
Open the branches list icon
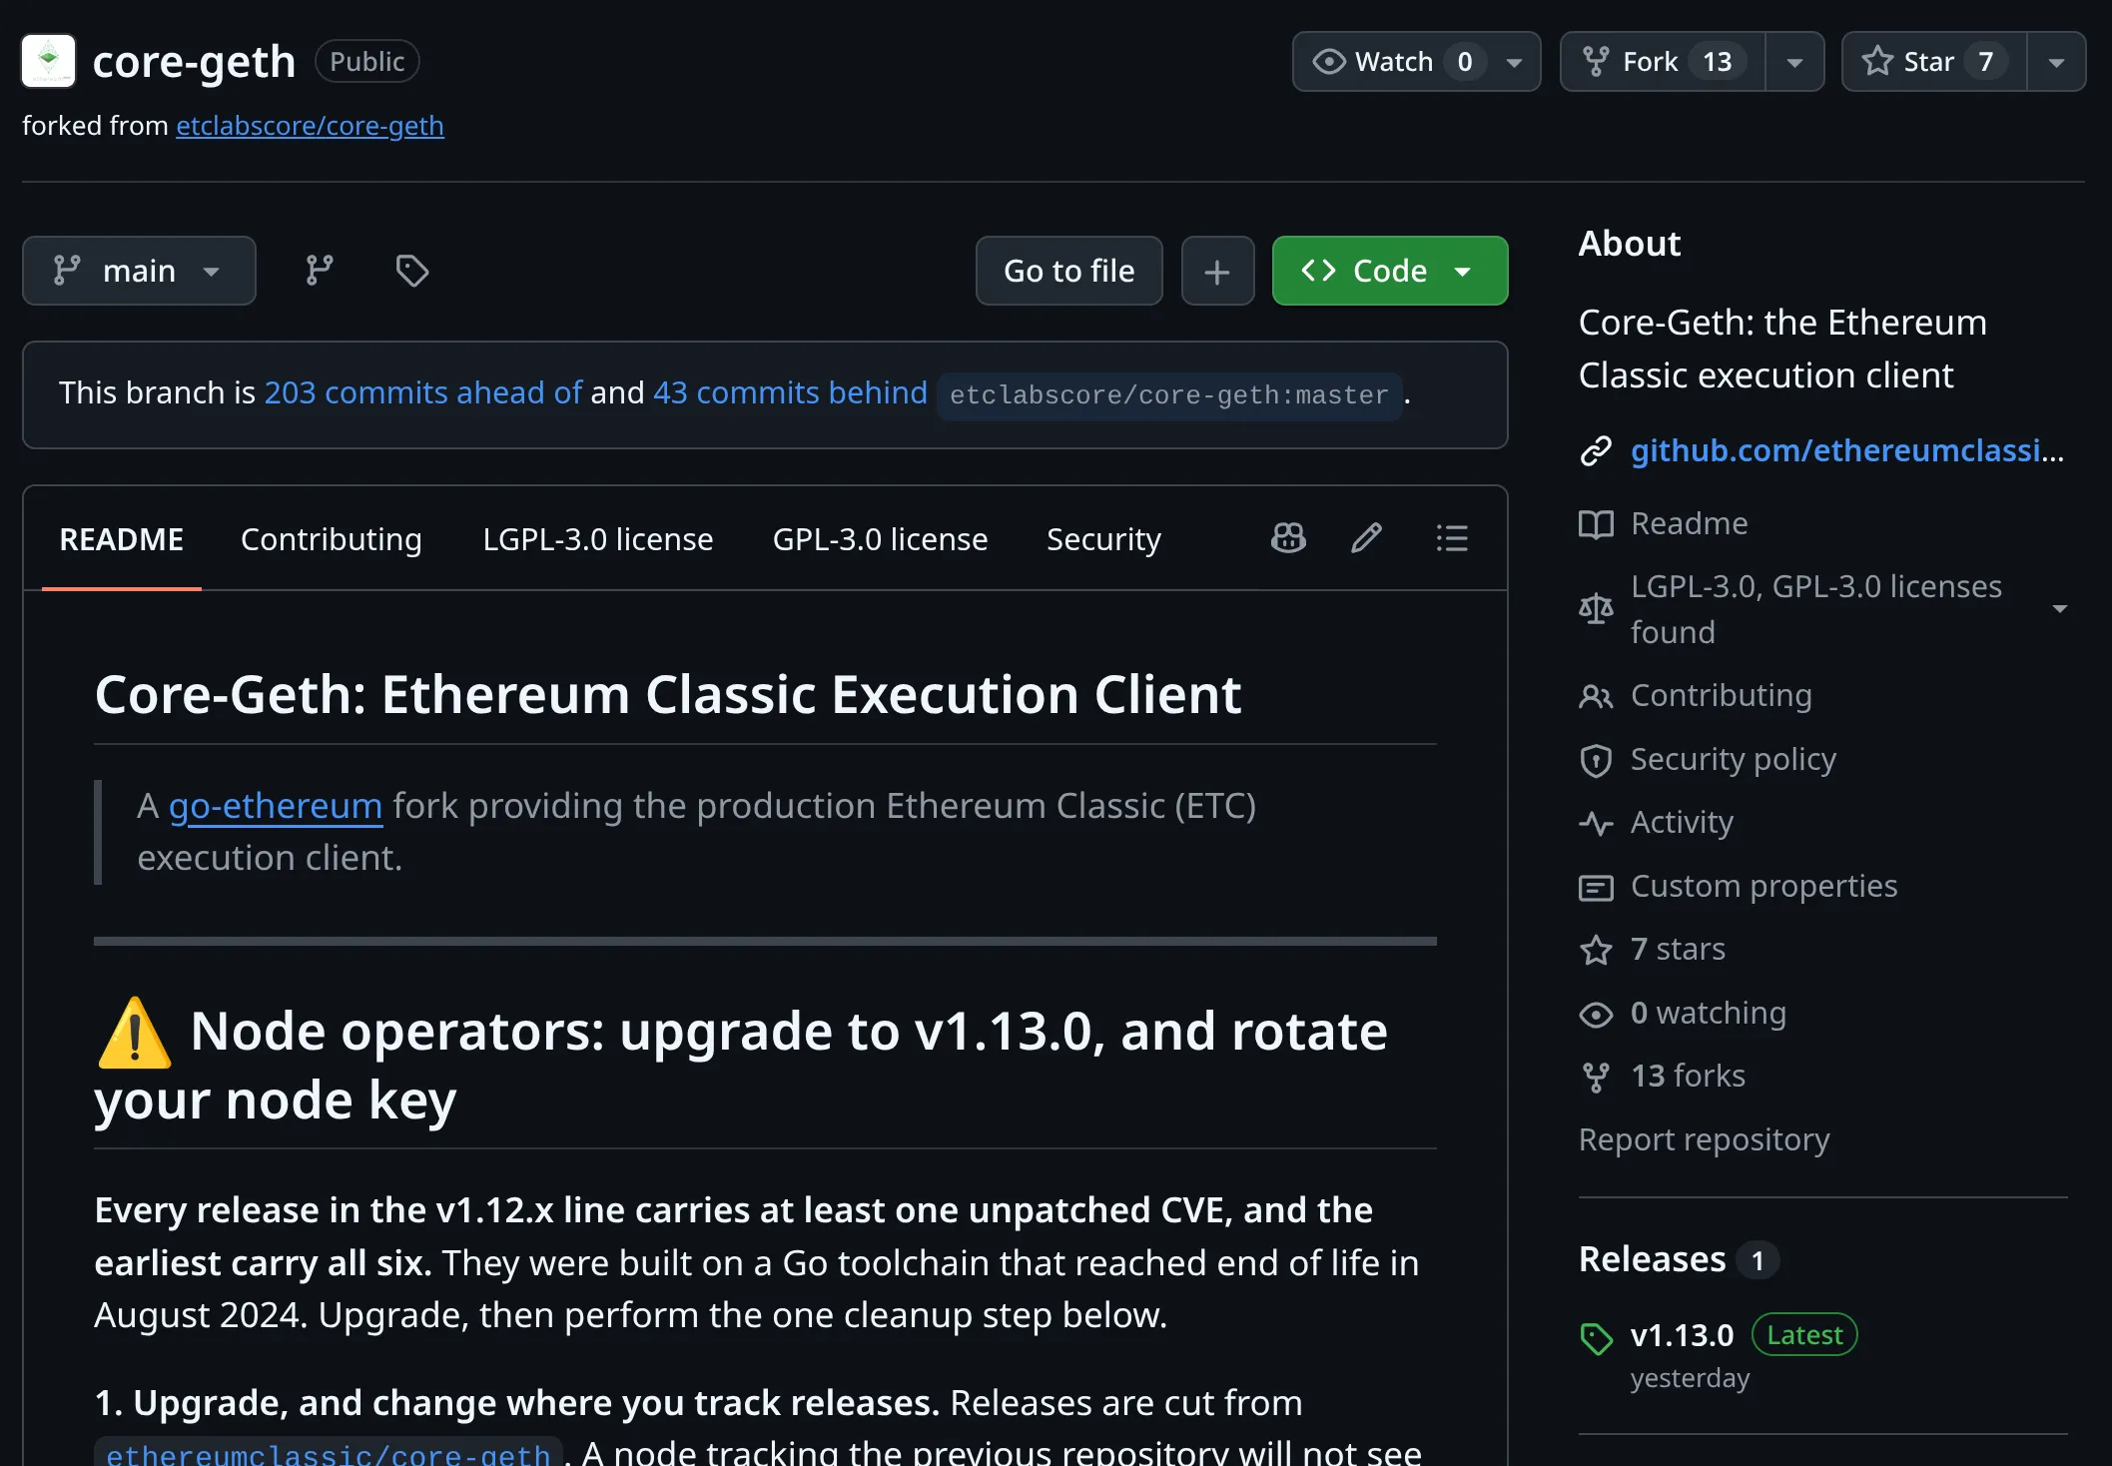pyautogui.click(x=320, y=271)
